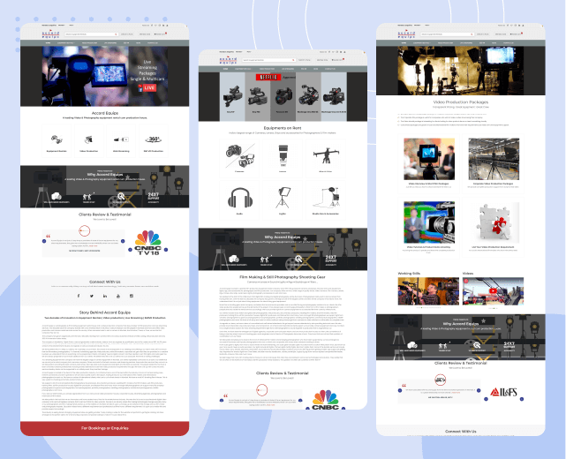
Task: Open LinkedIn icon under Connect With Us
Action: click(x=105, y=296)
